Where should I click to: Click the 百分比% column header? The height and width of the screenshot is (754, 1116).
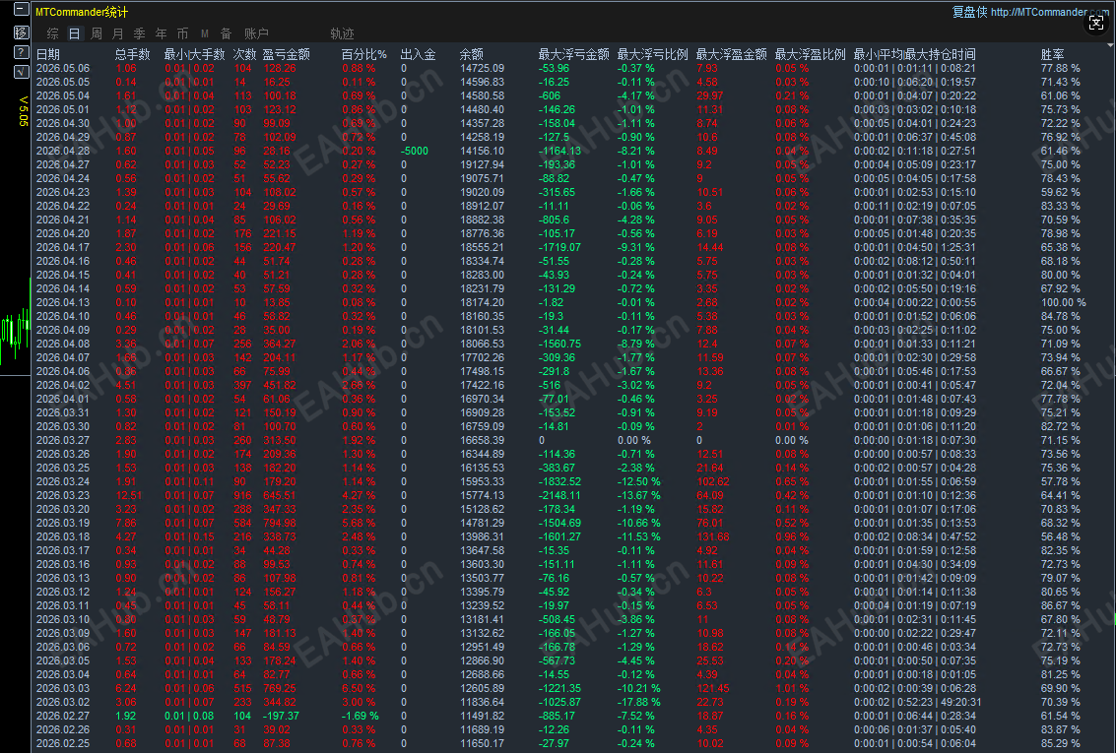tap(364, 54)
